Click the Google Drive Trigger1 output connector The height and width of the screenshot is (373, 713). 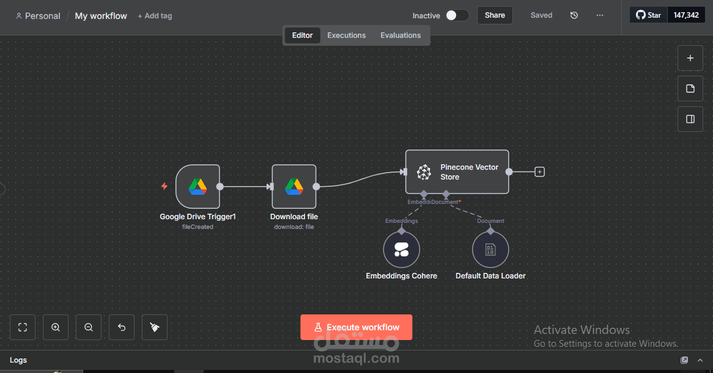pyautogui.click(x=220, y=187)
